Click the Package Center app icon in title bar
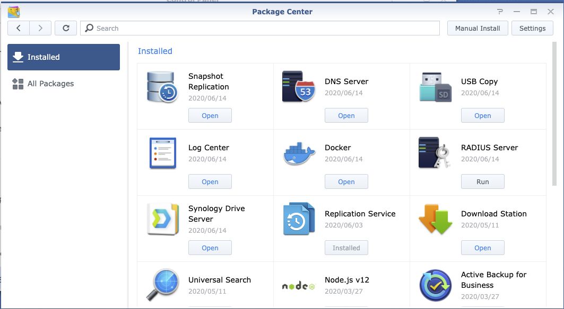The image size is (564, 309). coord(14,12)
